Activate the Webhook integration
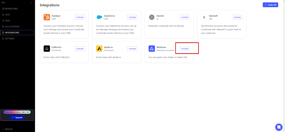Image resolution: width=285 pixels, height=132 pixels. tap(185, 49)
